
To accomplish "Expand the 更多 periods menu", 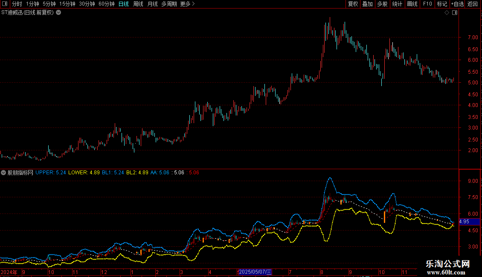I will 188,4.
